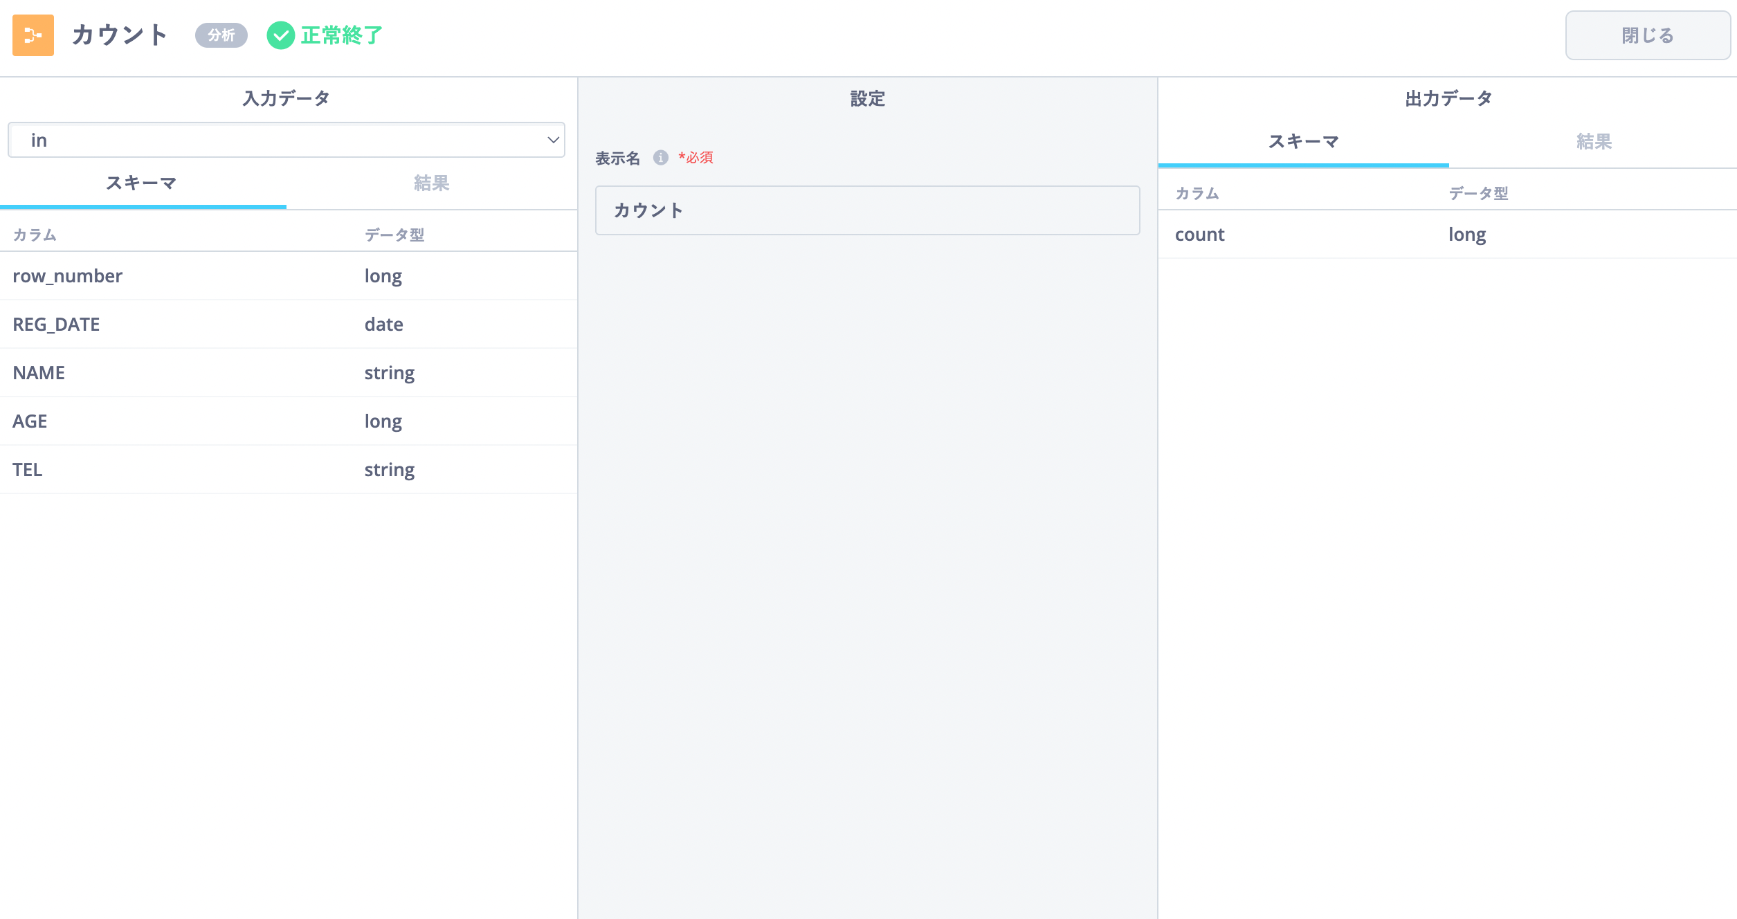
Task: Click the NAME column row
Action: click(287, 373)
